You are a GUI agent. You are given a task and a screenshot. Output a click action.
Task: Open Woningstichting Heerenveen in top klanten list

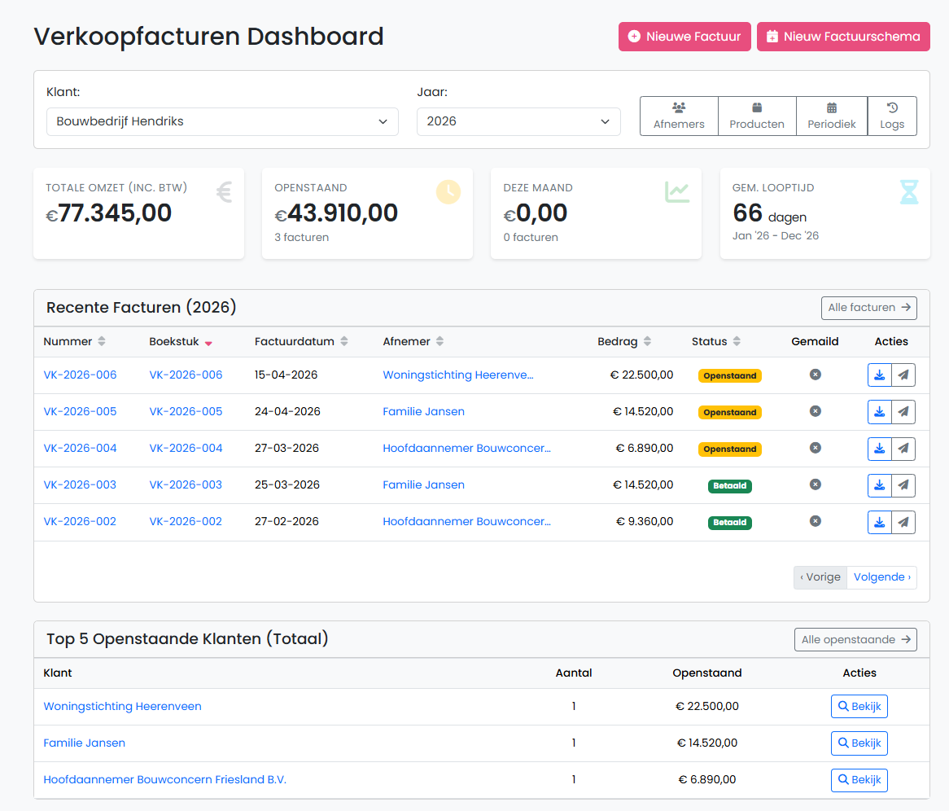(122, 706)
